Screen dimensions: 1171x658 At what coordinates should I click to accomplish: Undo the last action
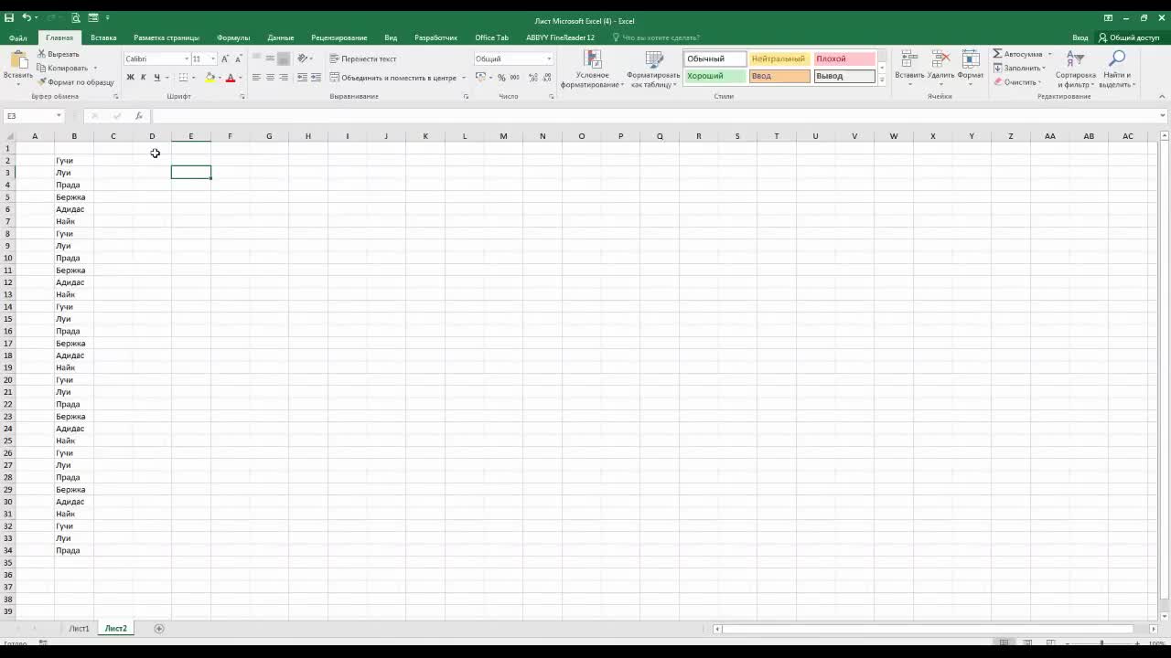click(27, 17)
